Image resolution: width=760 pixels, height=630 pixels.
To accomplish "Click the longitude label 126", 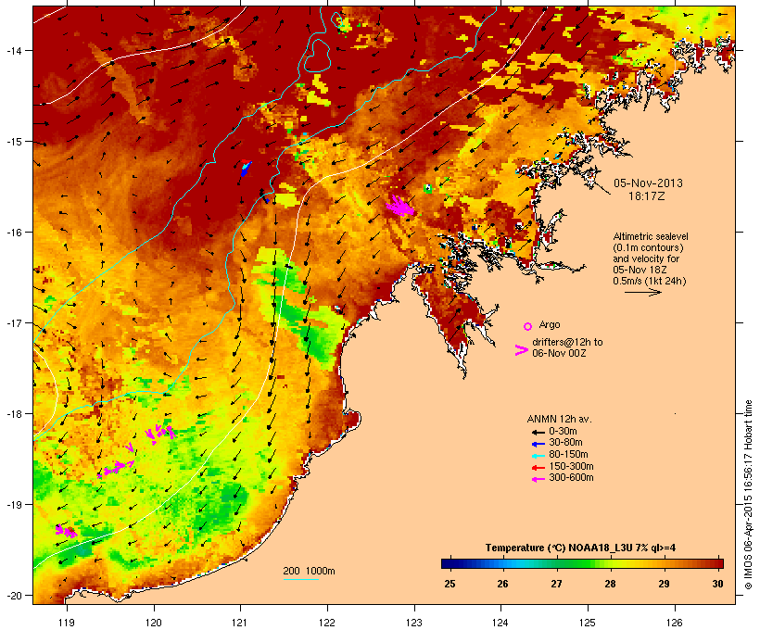I will pyautogui.click(x=675, y=623).
